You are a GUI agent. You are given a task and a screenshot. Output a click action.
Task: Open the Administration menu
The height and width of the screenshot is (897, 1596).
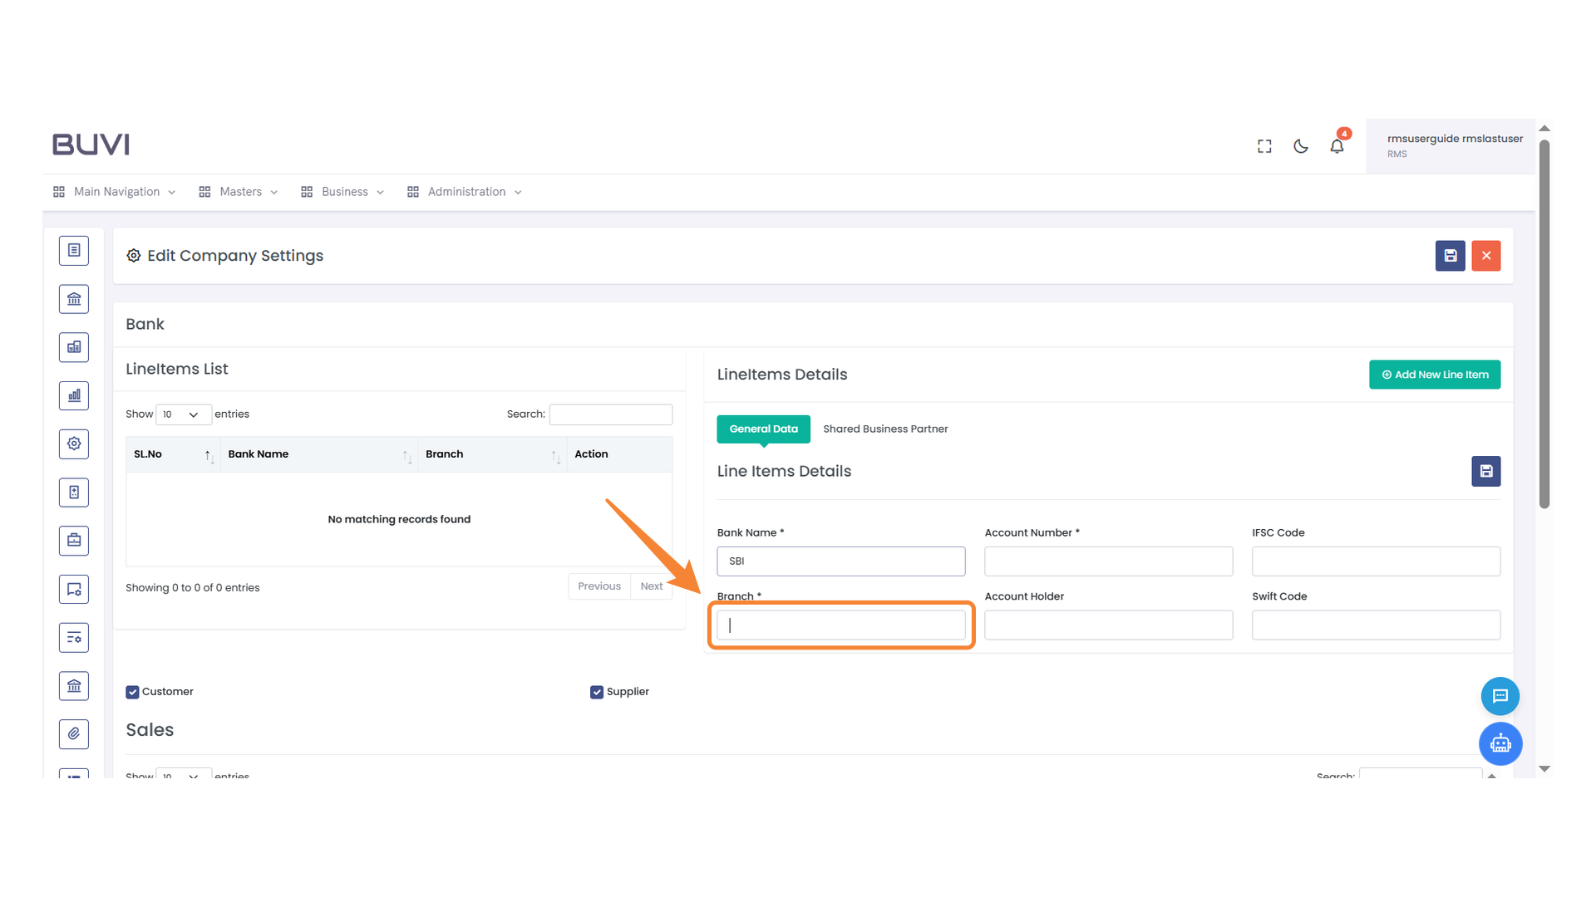coord(464,192)
